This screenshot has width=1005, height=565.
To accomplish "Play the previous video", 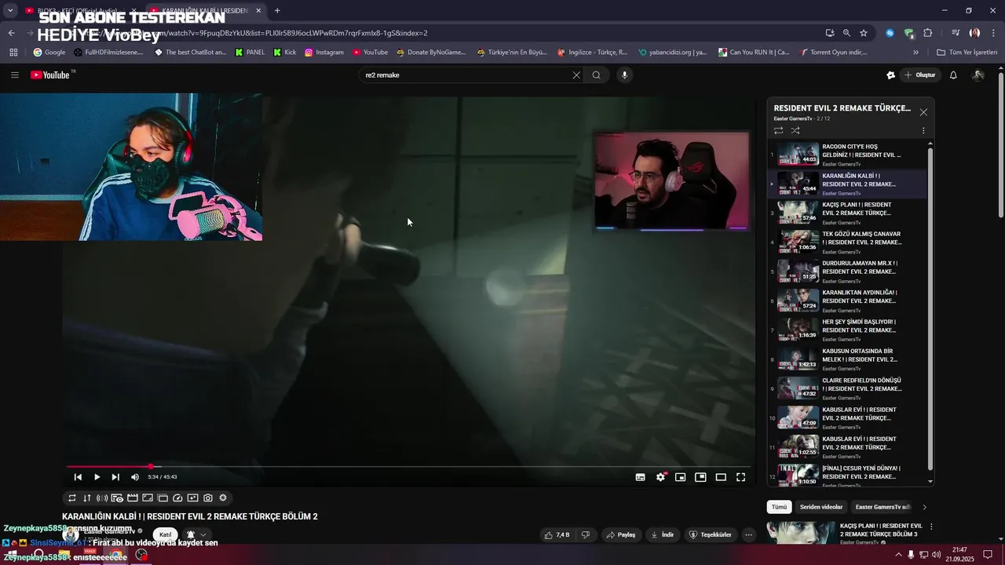I will [78, 477].
